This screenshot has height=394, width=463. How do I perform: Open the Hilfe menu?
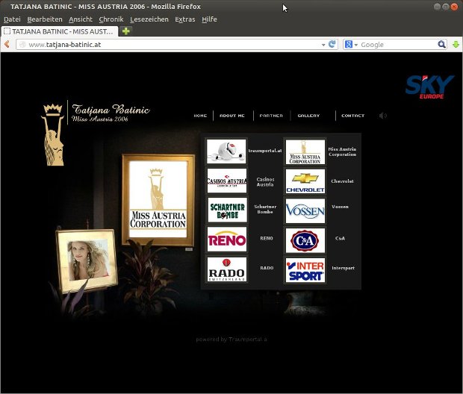tap(209, 19)
